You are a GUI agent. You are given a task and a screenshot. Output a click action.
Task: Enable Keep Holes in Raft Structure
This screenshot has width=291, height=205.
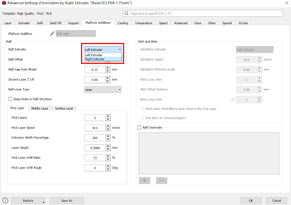point(10,99)
